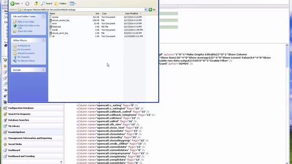Viewport: 292px width, 164px height.
Task: Click the address bar path field
Action: click(82, 10)
